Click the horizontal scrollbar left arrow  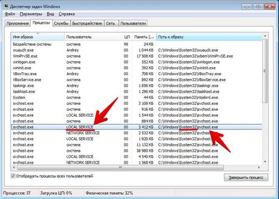(14, 167)
